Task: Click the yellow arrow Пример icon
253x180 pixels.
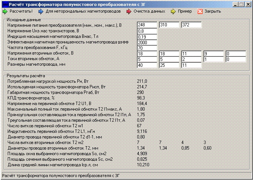Action: [173, 12]
